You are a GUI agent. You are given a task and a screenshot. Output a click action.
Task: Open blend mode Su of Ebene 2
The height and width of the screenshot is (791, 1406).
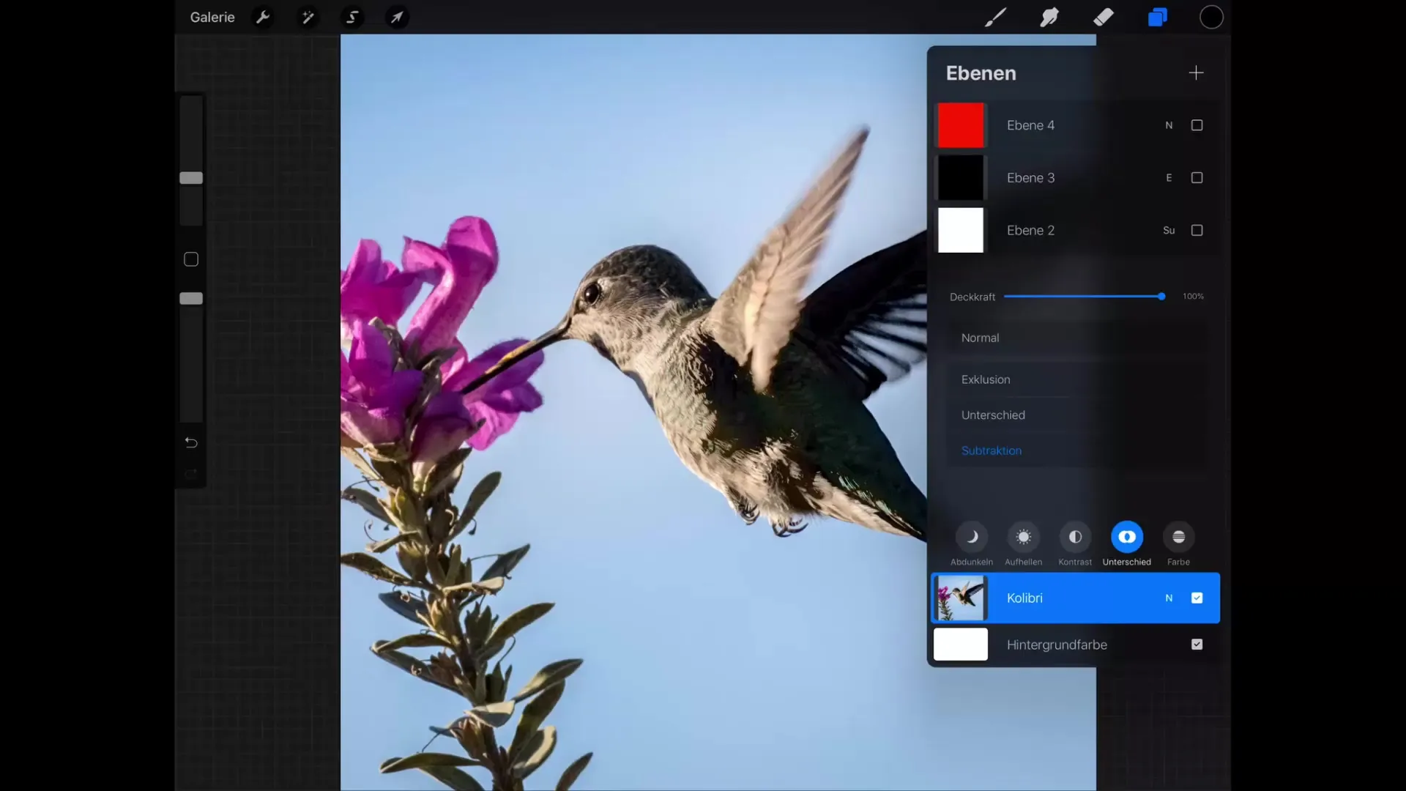1169,230
